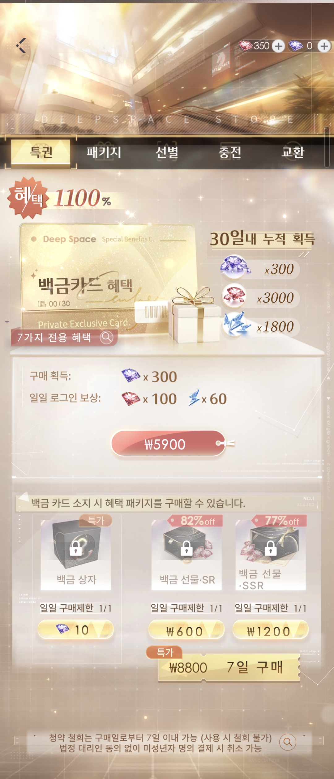Buy 7일 구매 bundle for ₩8800

click(x=229, y=667)
